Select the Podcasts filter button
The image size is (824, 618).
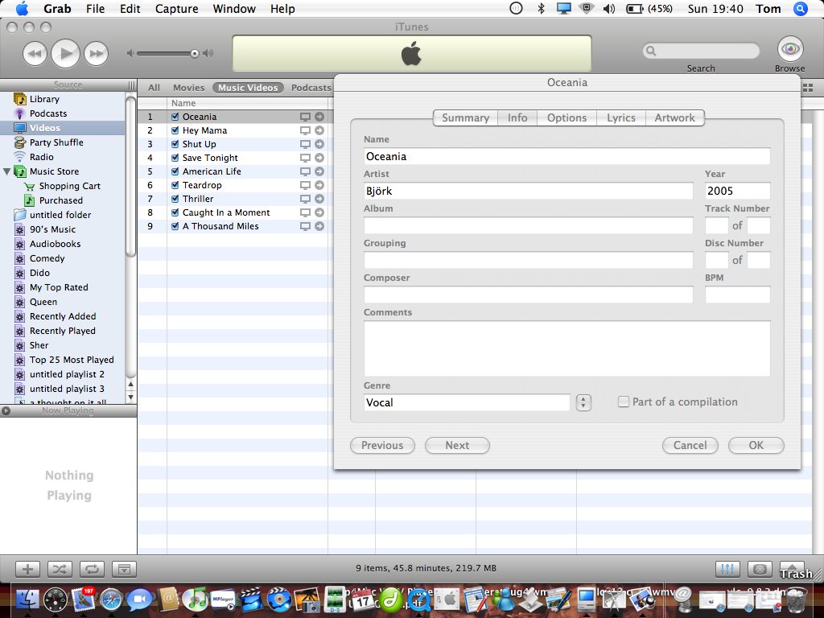(311, 88)
